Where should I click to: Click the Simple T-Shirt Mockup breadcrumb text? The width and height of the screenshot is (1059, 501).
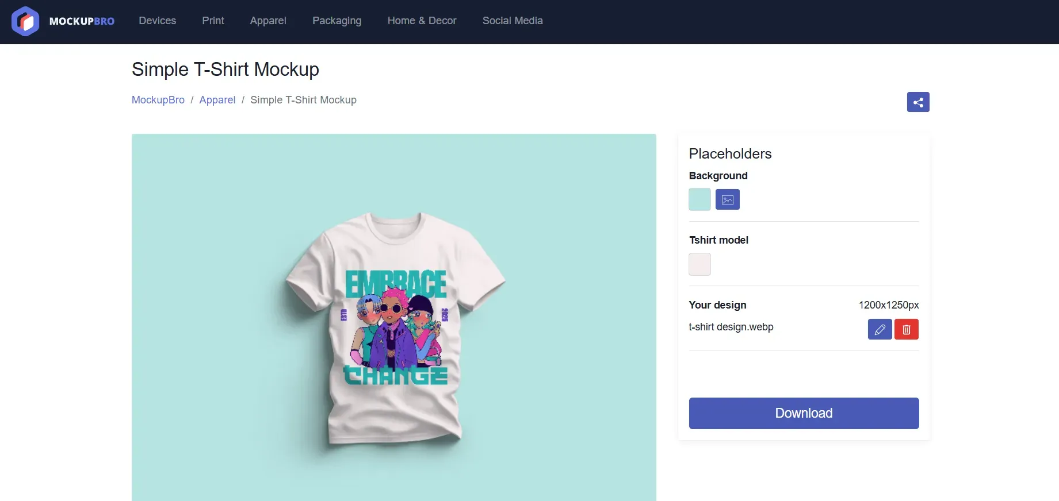[303, 100]
